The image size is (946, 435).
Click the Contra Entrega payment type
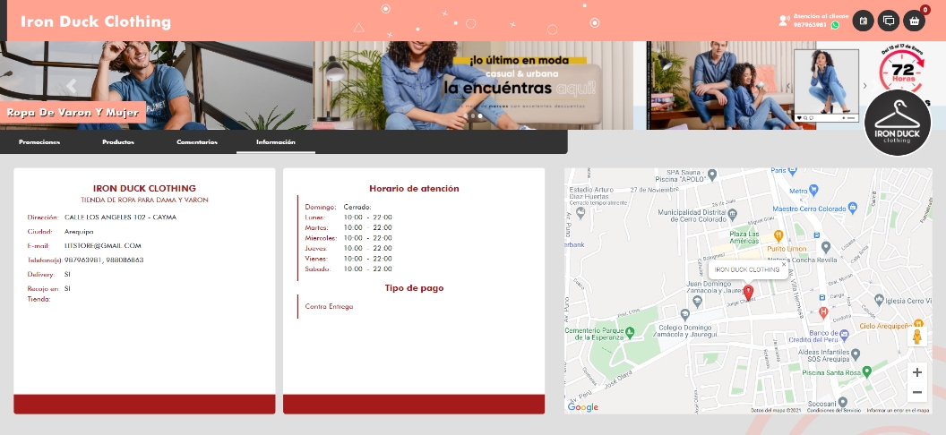329,307
